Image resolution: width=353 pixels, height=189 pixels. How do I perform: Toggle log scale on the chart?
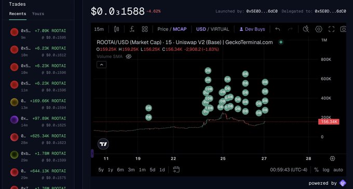326,170
